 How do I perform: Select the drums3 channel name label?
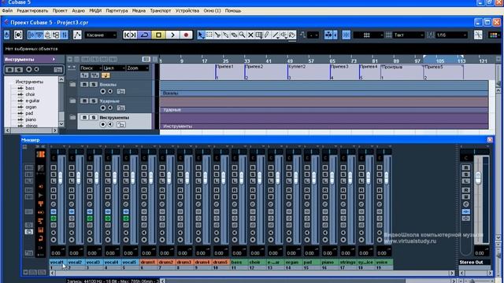[x=184, y=262]
